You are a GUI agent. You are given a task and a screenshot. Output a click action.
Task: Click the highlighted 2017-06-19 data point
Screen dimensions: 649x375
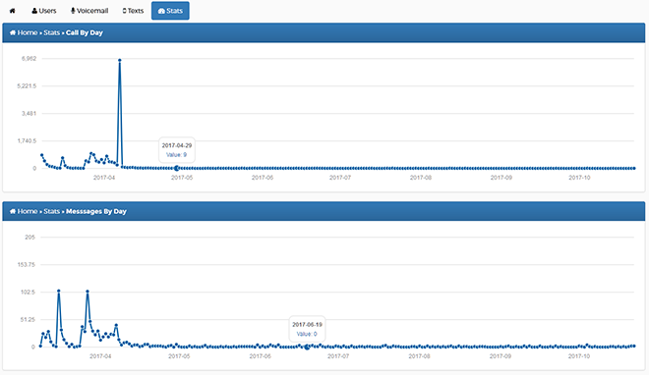[x=307, y=348]
